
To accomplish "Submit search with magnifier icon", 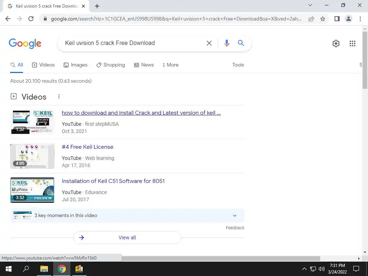I will click(x=241, y=43).
